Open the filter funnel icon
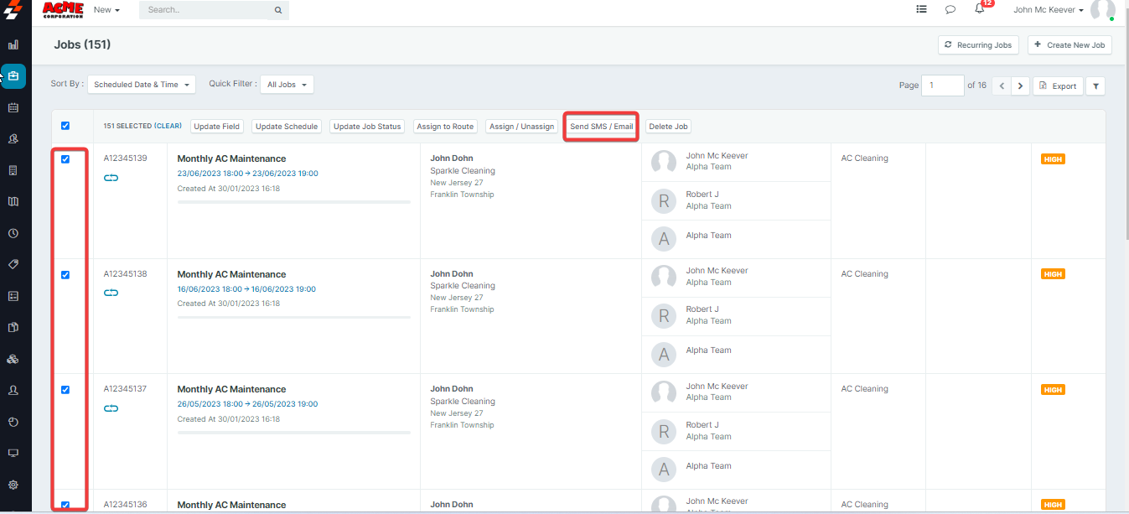The height and width of the screenshot is (514, 1129). click(x=1095, y=86)
